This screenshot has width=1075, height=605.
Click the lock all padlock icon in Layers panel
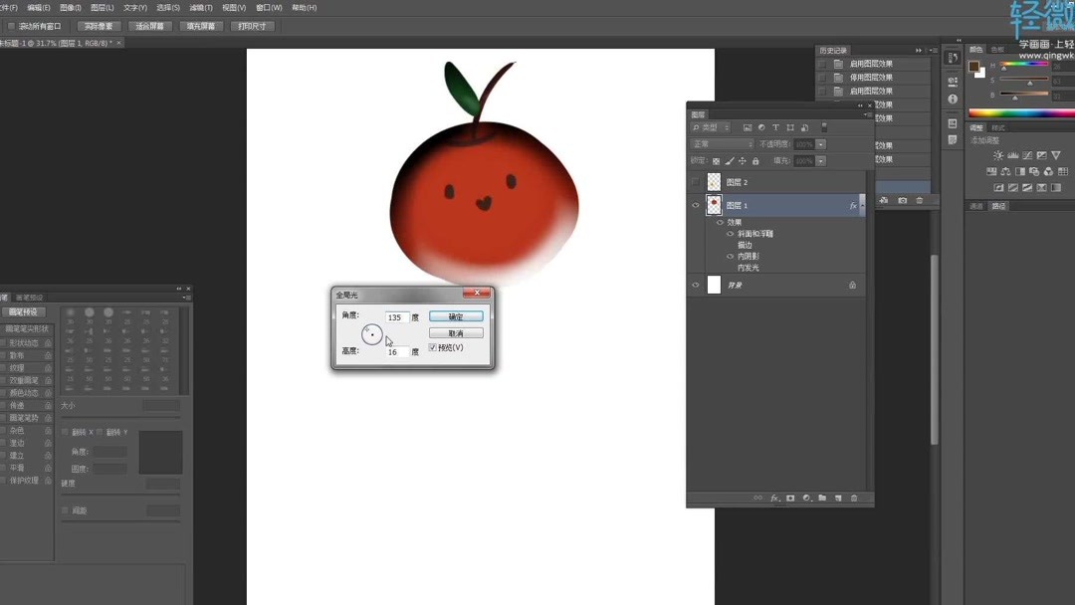(754, 160)
